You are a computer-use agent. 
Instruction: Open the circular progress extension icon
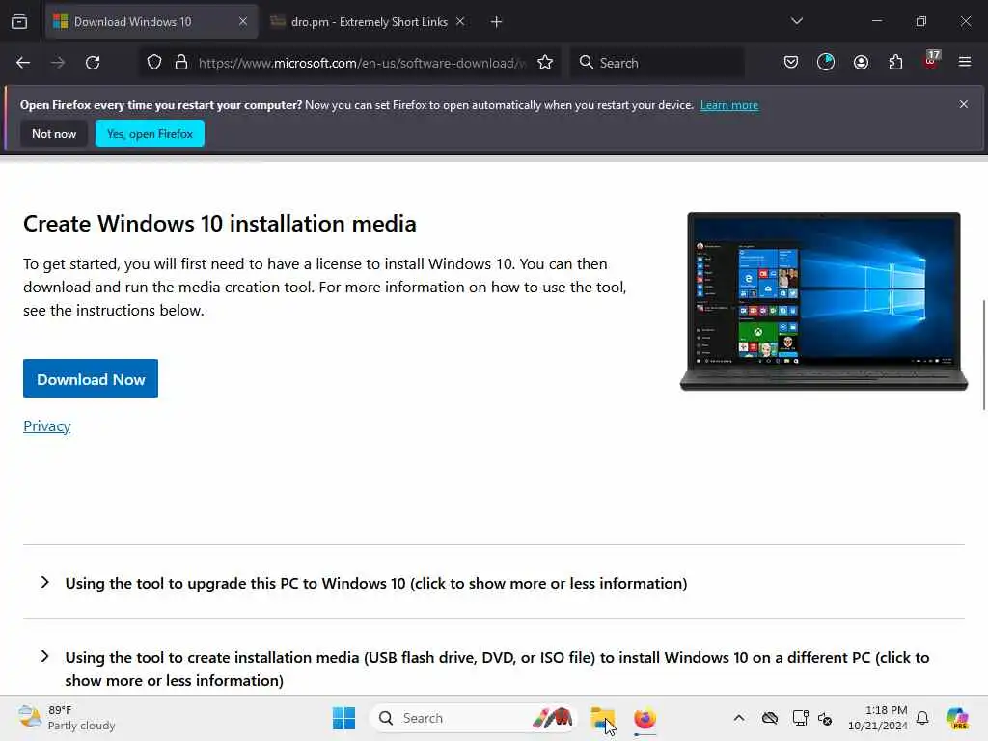pos(826,62)
